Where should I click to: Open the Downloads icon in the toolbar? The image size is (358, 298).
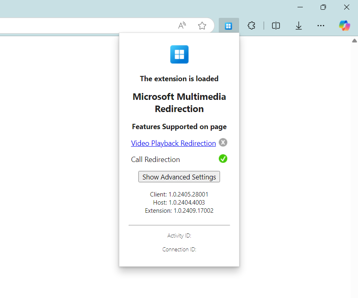pyautogui.click(x=299, y=25)
